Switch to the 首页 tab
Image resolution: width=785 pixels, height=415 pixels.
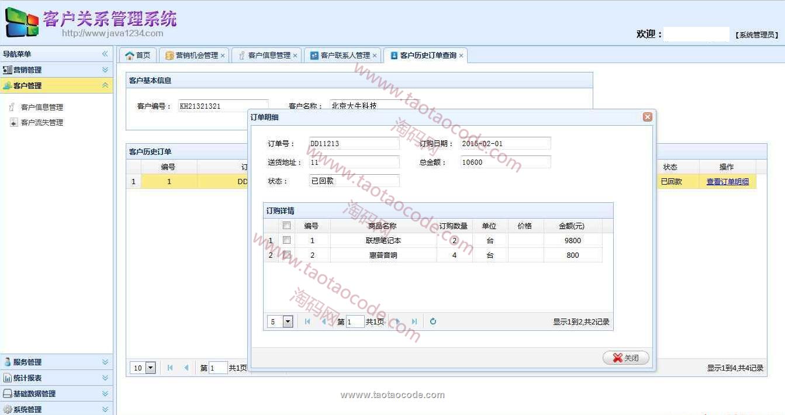coord(138,56)
